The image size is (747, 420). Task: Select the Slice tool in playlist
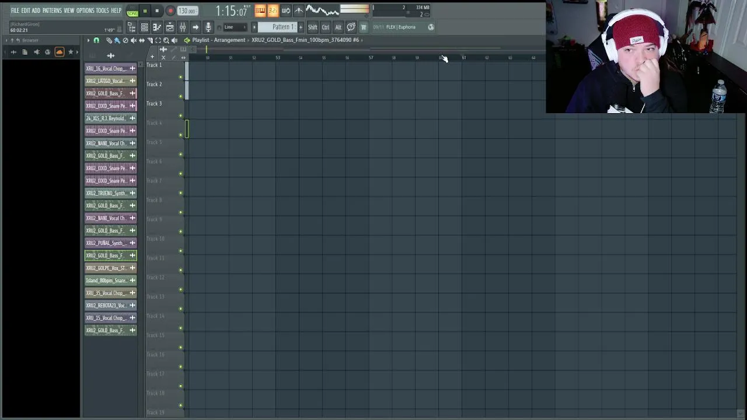click(x=150, y=40)
